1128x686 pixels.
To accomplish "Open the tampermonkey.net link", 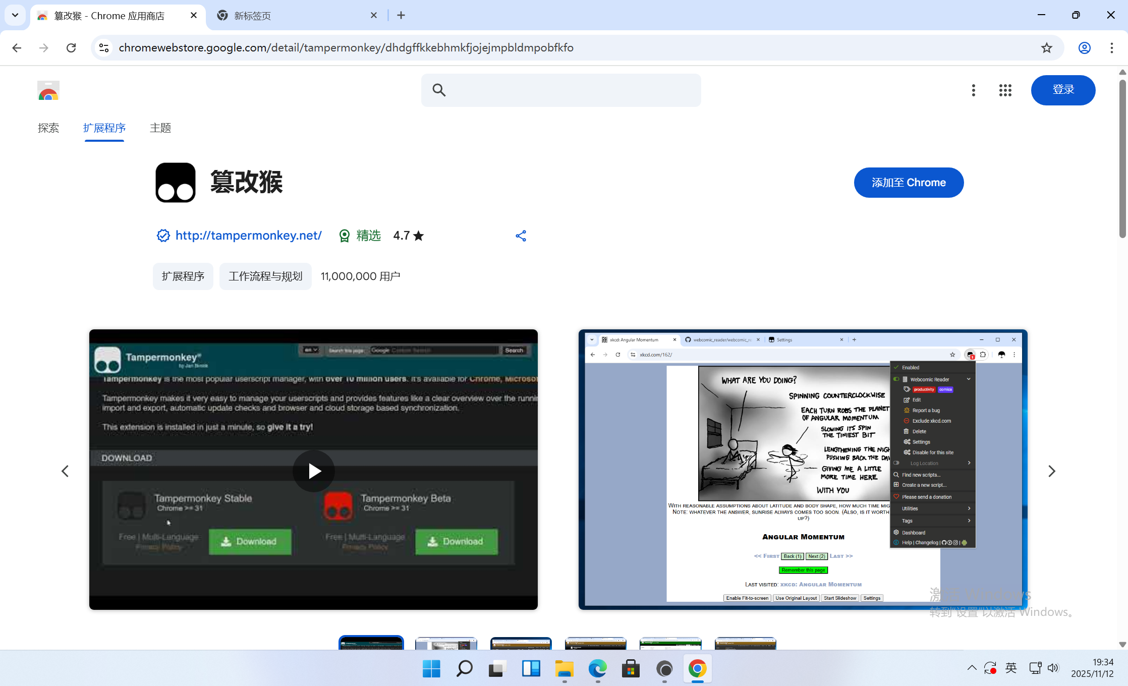I will click(x=248, y=236).
